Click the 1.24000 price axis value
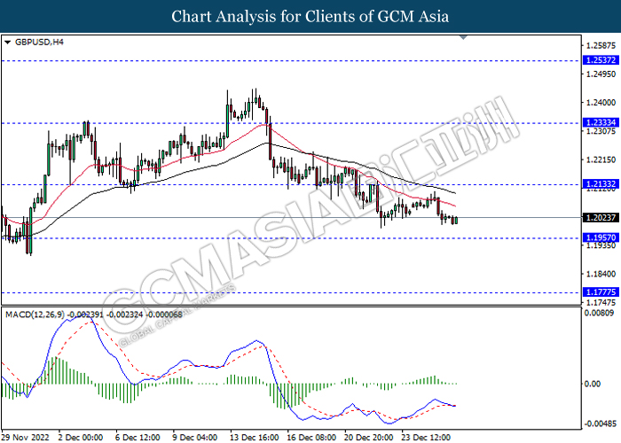The height and width of the screenshot is (443, 621). [x=601, y=103]
